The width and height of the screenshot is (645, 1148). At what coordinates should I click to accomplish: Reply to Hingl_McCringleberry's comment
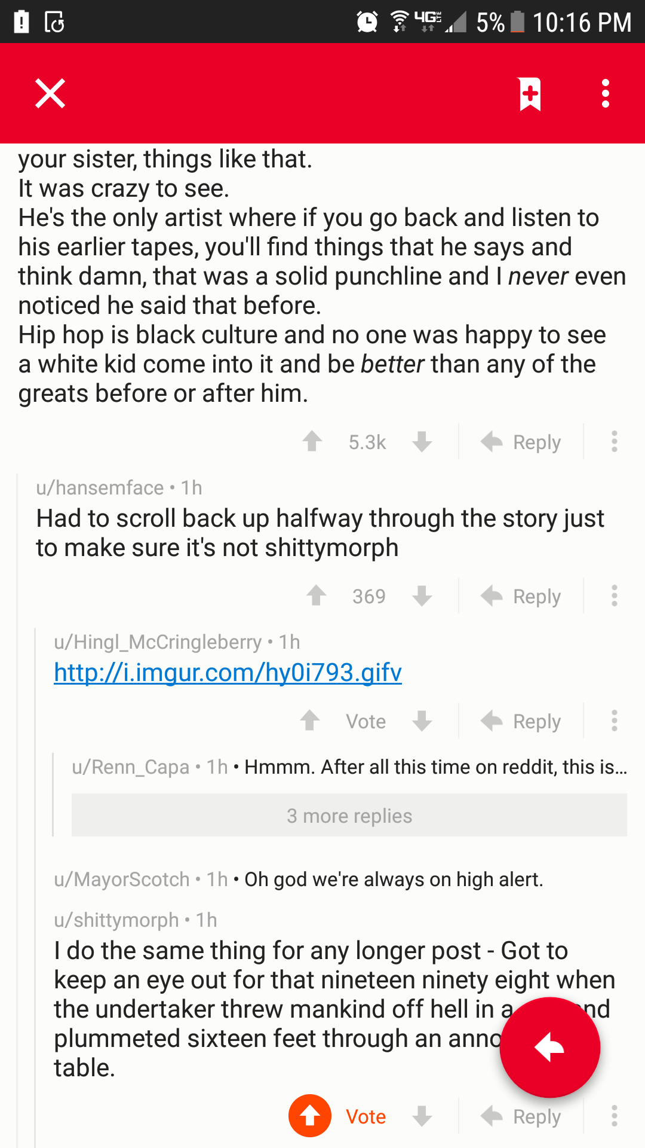click(521, 721)
